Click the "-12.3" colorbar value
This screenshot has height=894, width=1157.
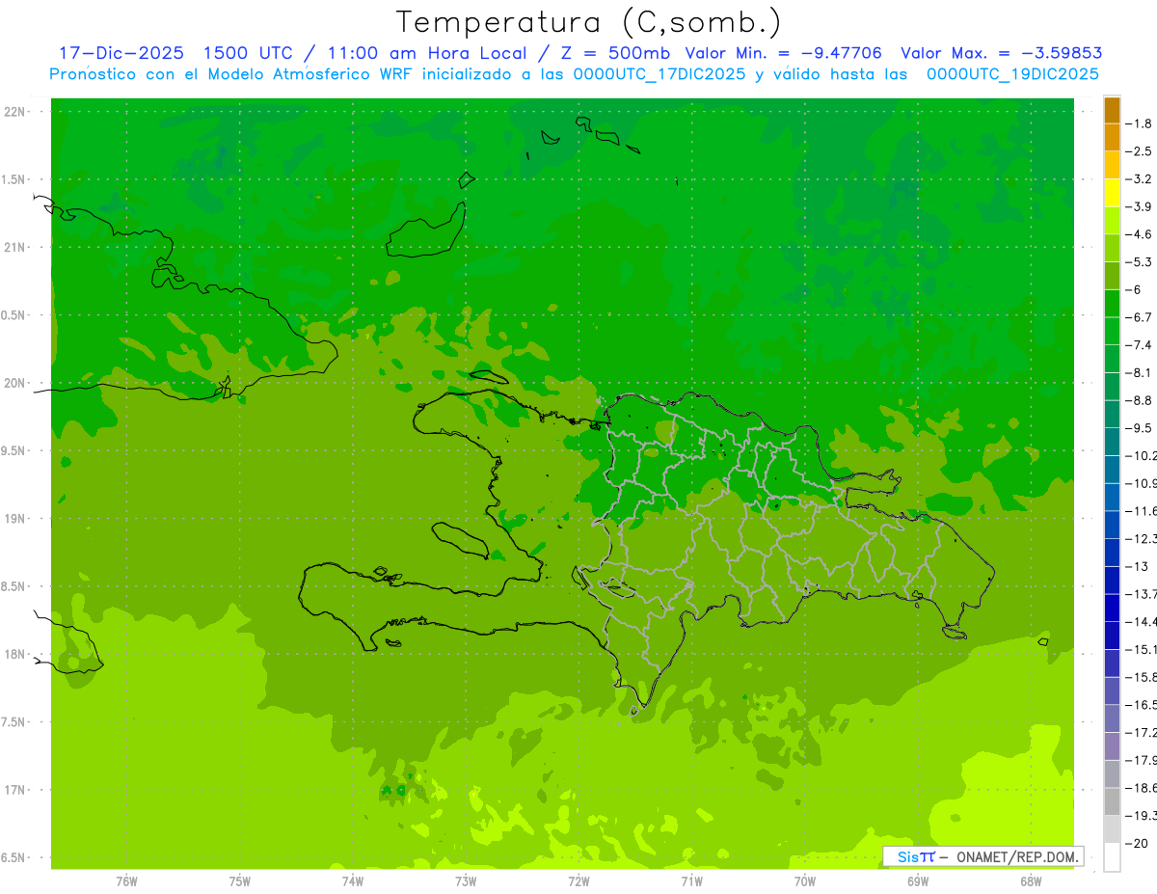tap(1142, 538)
